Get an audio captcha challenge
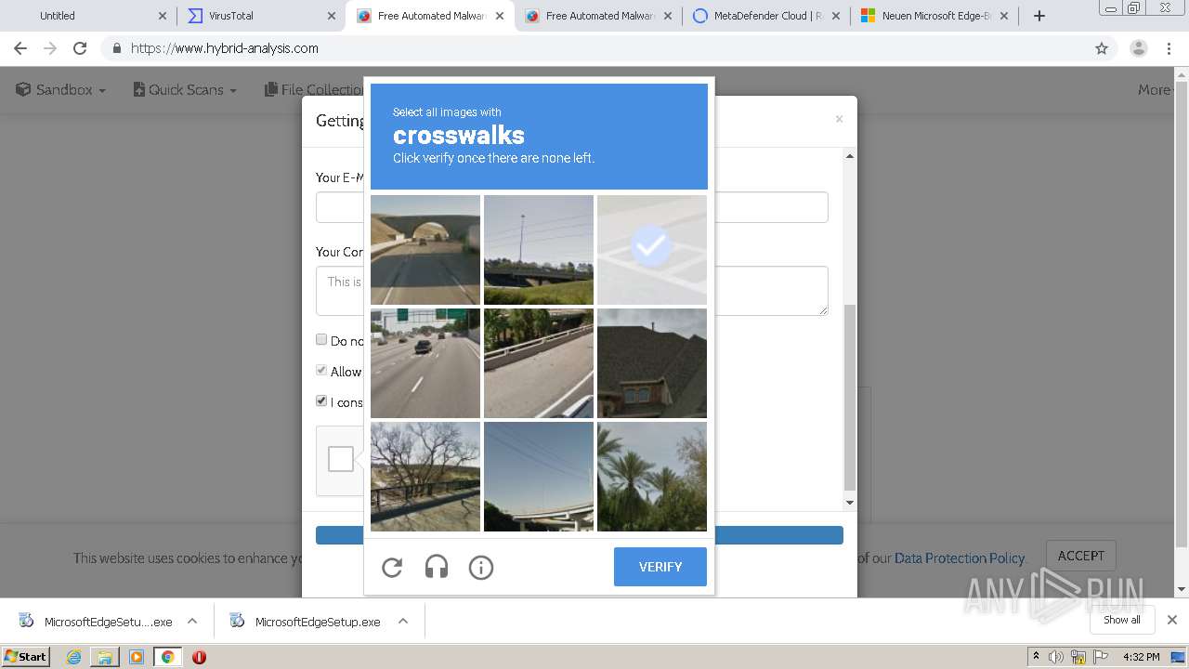Image resolution: width=1189 pixels, height=669 pixels. click(437, 567)
